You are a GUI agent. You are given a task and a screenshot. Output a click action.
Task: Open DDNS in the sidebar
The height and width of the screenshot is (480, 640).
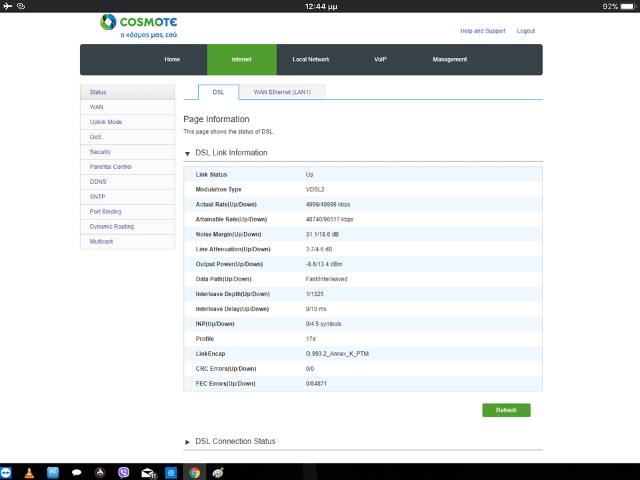point(127,182)
